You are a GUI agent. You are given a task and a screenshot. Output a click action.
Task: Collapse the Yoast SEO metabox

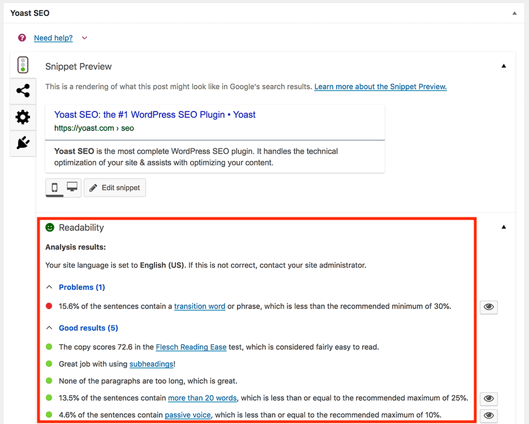pyautogui.click(x=514, y=13)
